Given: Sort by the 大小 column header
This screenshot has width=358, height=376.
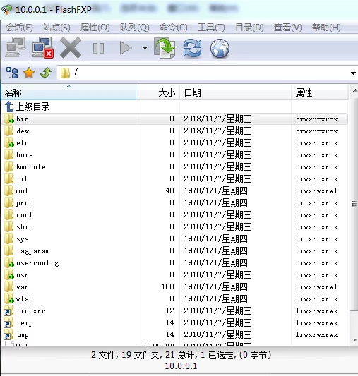Looking at the screenshot, I should click(158, 92).
